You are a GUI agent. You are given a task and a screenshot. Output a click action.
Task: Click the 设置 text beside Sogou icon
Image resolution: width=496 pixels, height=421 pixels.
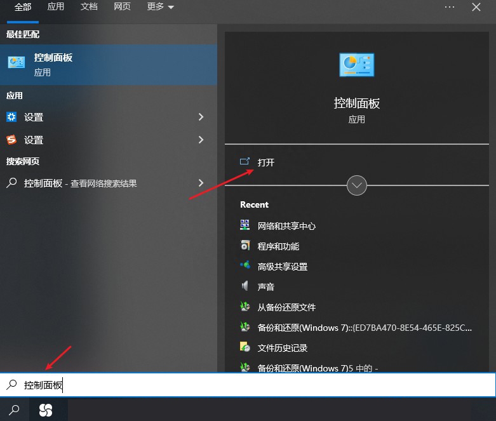click(34, 140)
